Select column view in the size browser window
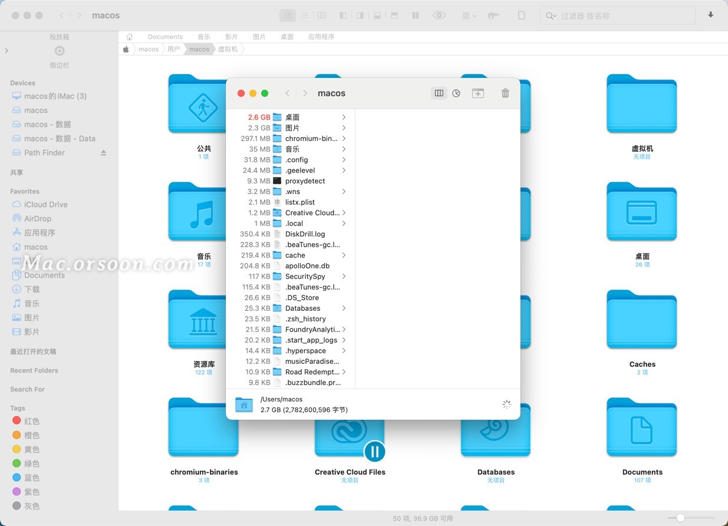The height and width of the screenshot is (526, 728). [x=439, y=93]
